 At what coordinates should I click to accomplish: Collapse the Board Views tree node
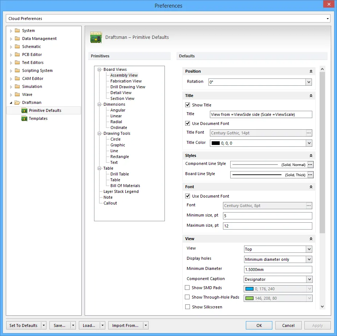[x=99, y=69]
